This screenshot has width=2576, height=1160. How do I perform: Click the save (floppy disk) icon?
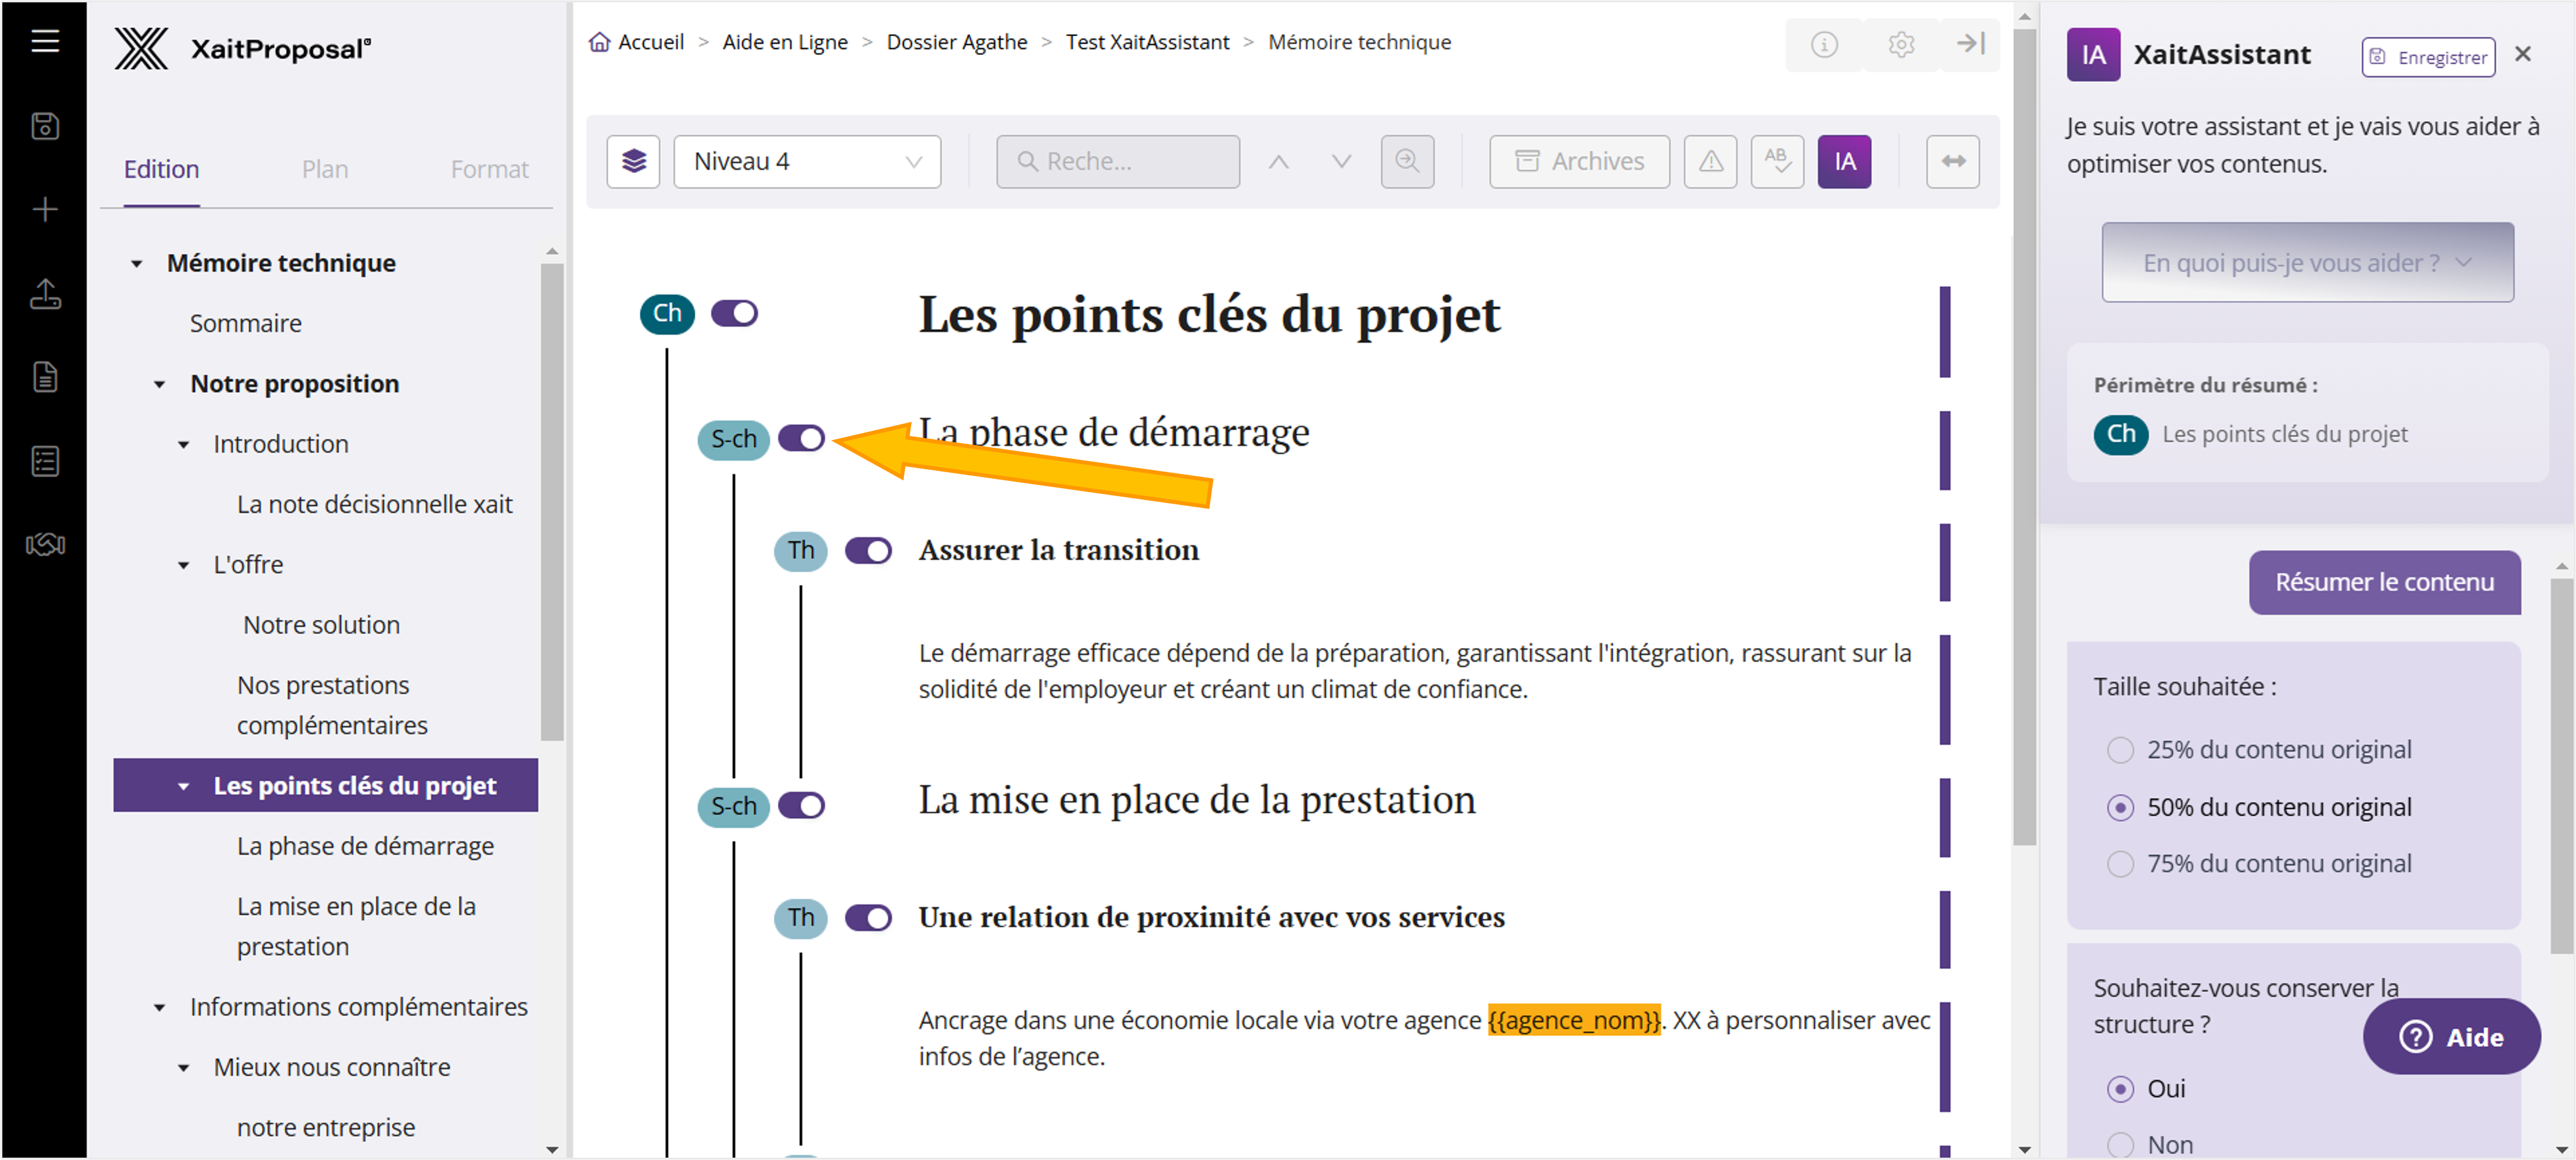pyautogui.click(x=44, y=125)
